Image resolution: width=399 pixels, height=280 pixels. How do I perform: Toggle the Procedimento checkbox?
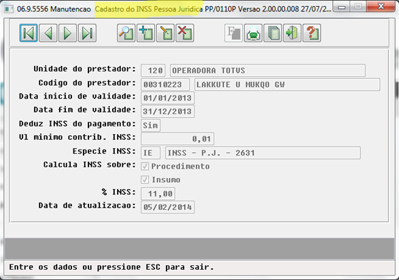coord(145,167)
